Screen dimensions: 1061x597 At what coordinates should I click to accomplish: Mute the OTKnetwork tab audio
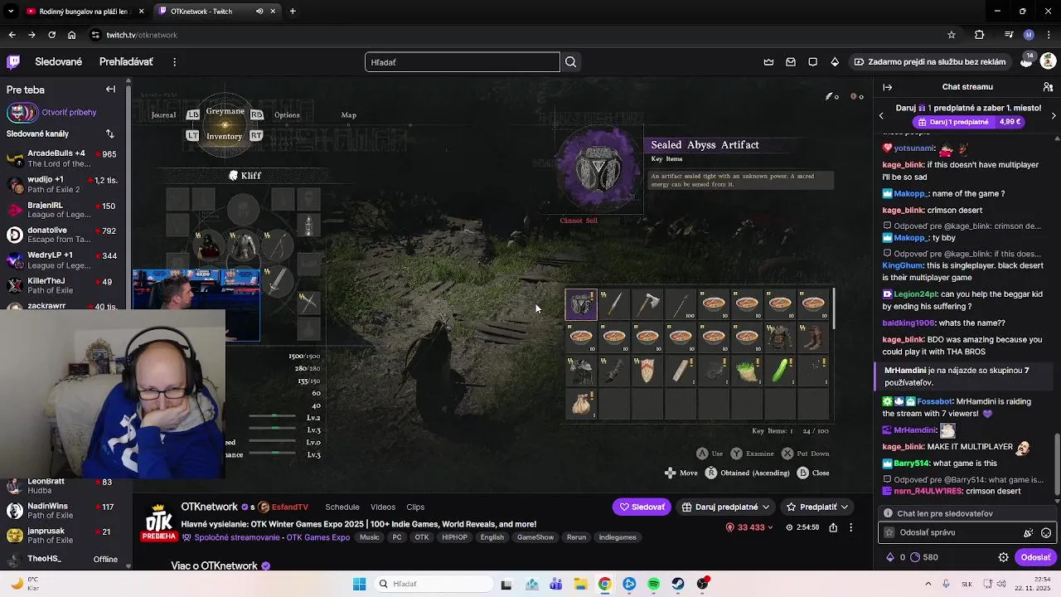(259, 12)
